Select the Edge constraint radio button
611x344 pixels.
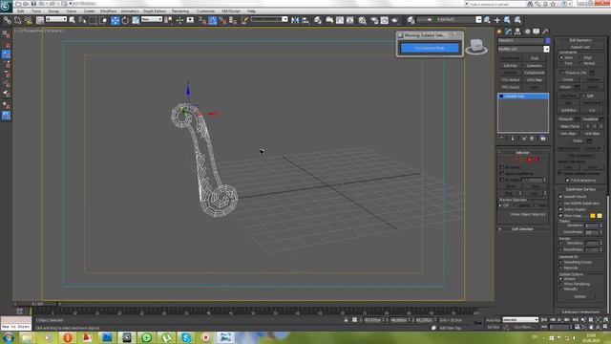(x=581, y=57)
